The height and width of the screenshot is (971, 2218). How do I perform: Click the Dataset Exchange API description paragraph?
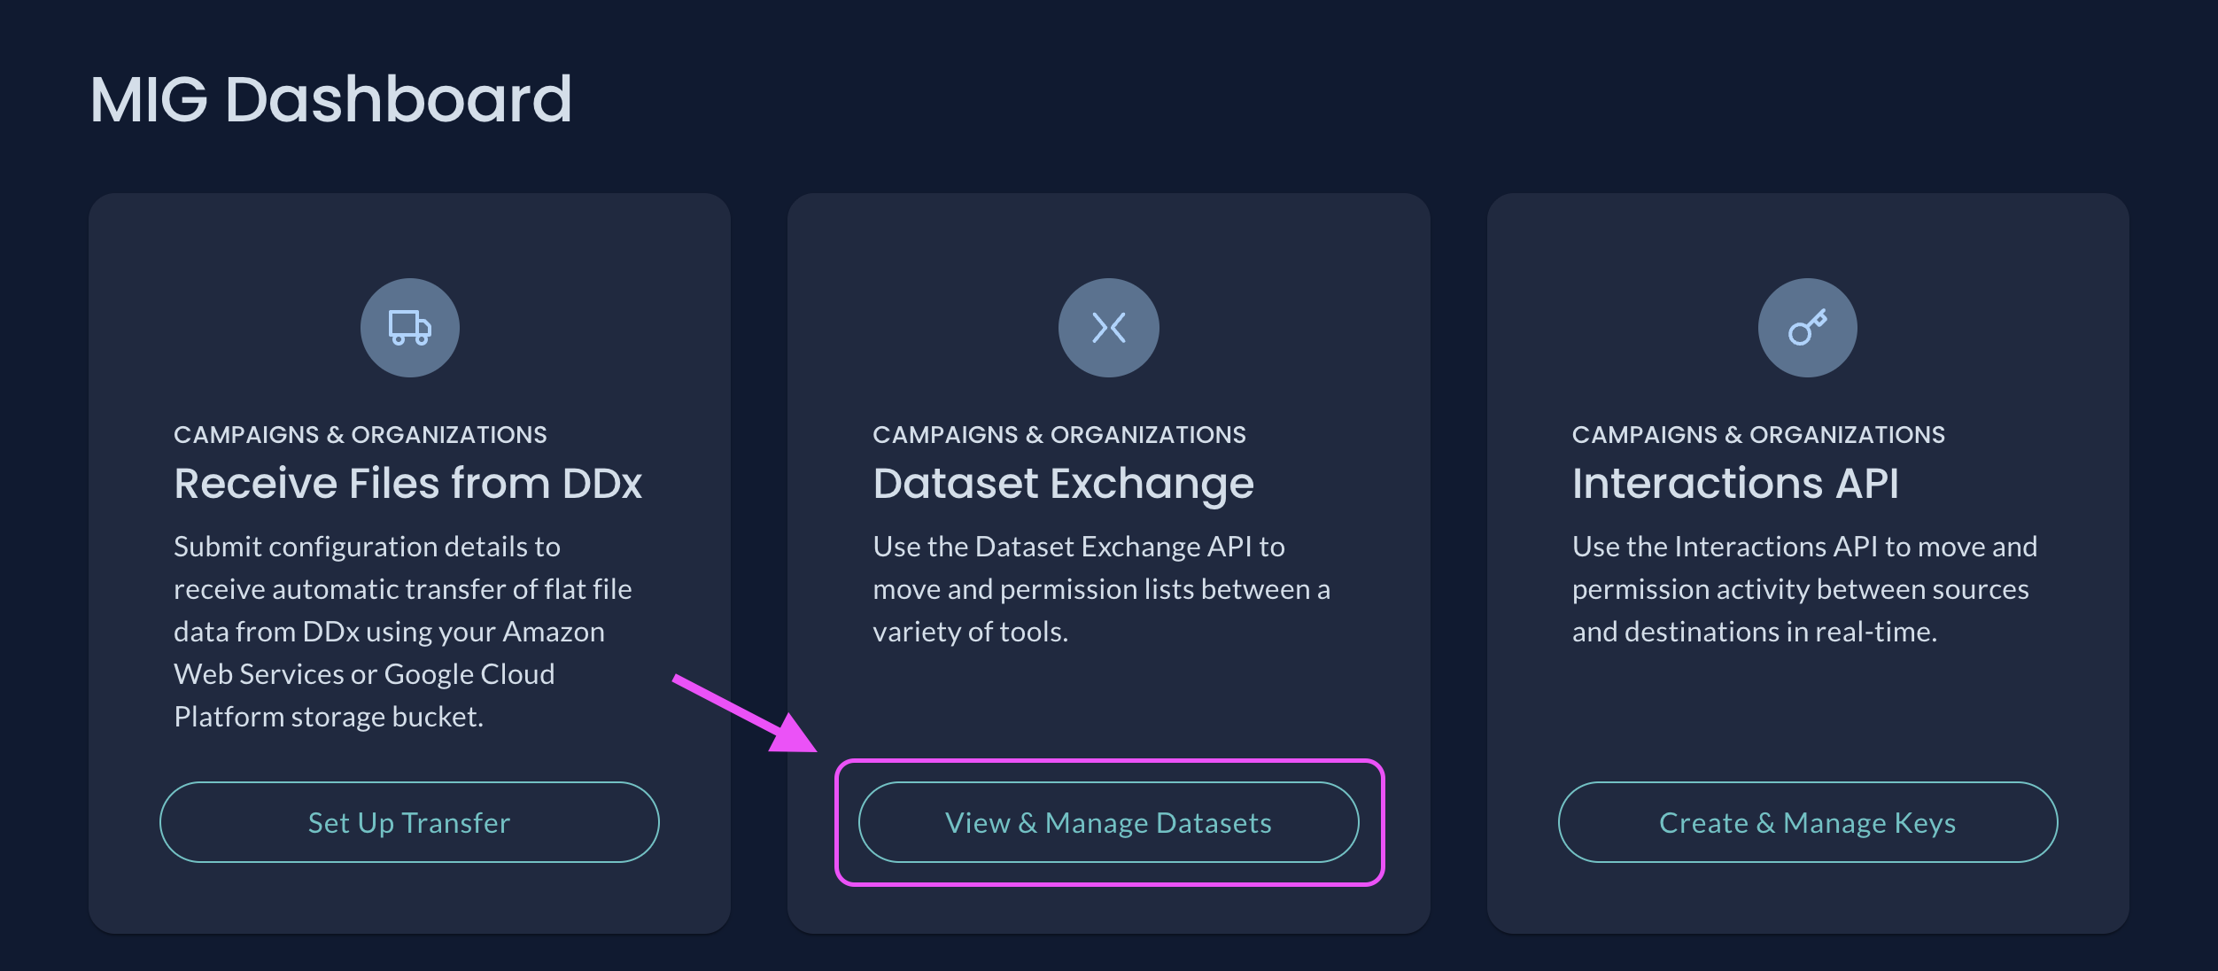(x=1100, y=589)
